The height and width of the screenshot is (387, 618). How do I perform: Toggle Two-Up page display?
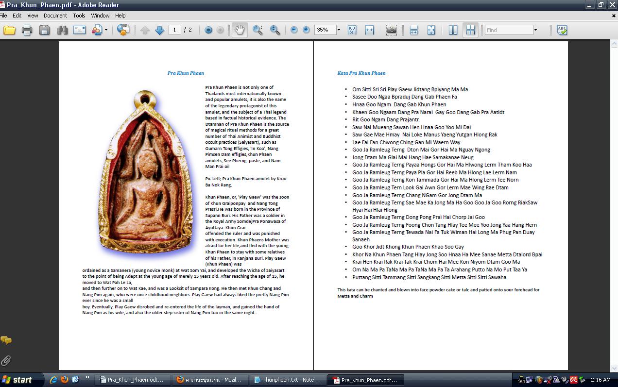click(453, 30)
